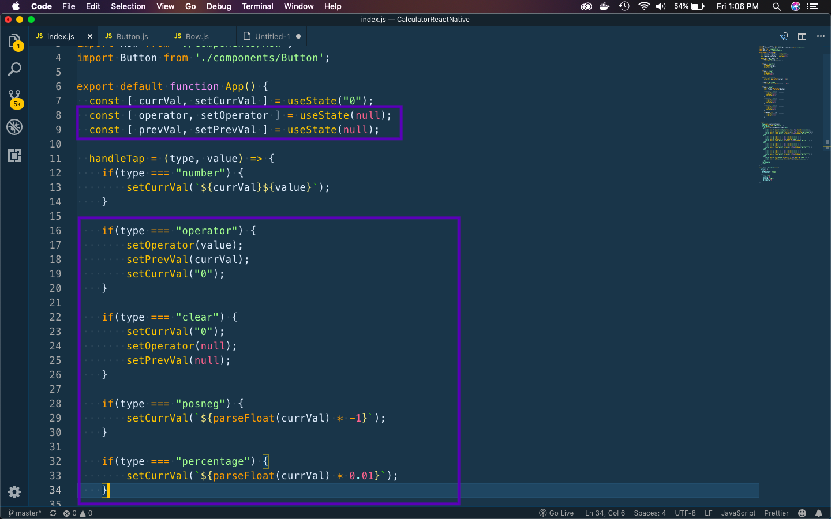Open the Window menu
831x519 pixels.
(x=299, y=6)
